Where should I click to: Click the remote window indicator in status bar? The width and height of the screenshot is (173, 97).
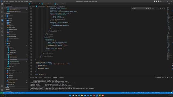coord(1,93)
